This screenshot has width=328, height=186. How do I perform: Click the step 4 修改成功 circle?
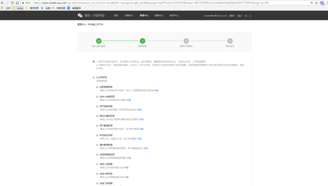click(230, 41)
